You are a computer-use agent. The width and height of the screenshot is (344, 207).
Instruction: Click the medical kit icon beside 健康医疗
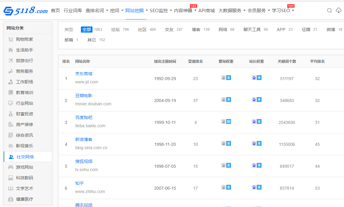click(10, 199)
